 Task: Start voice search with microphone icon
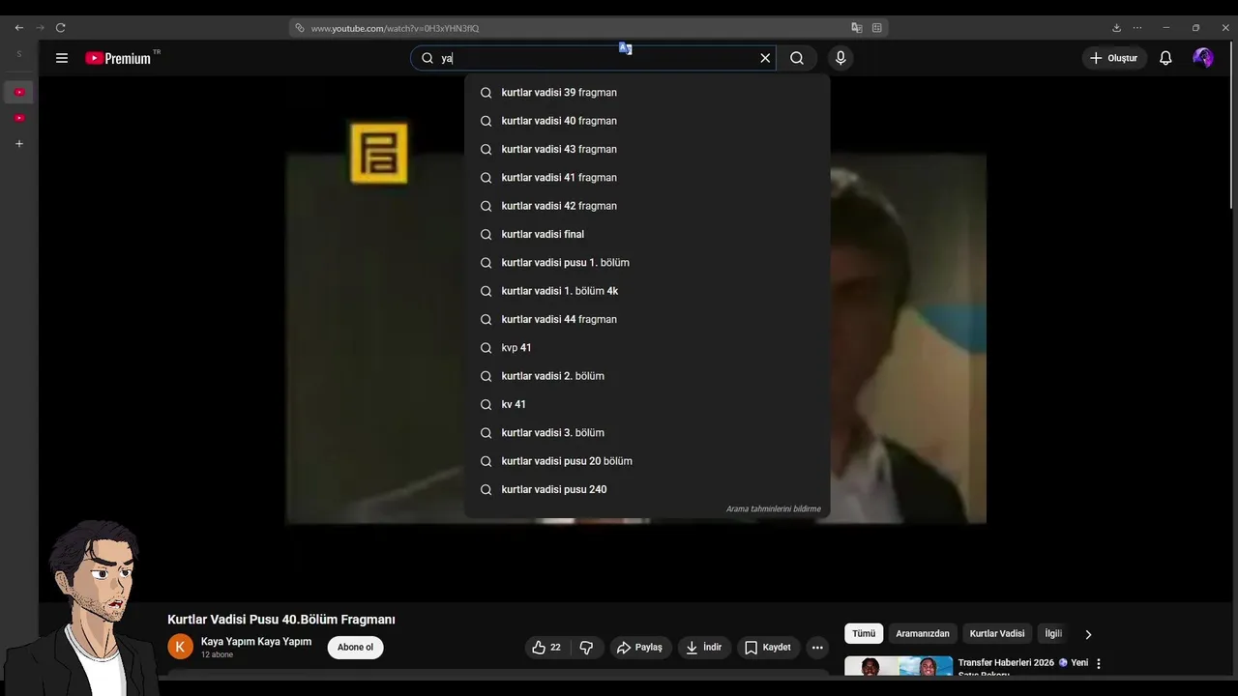840,58
